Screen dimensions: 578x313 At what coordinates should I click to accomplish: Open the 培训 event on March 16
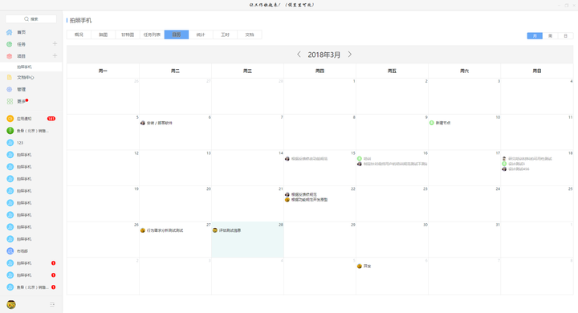pyautogui.click(x=367, y=159)
